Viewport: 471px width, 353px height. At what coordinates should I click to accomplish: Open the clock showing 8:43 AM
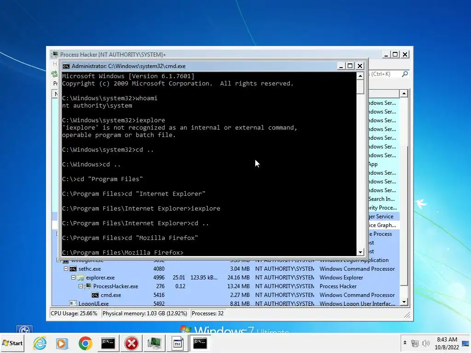click(x=447, y=343)
